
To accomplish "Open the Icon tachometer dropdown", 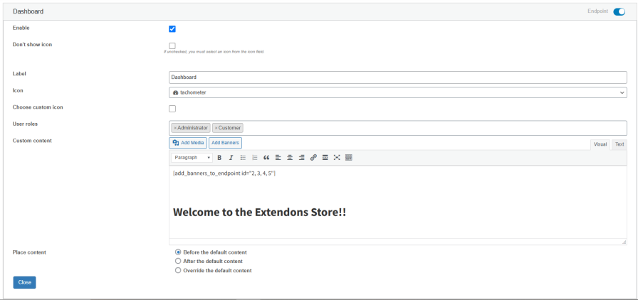I will point(397,92).
